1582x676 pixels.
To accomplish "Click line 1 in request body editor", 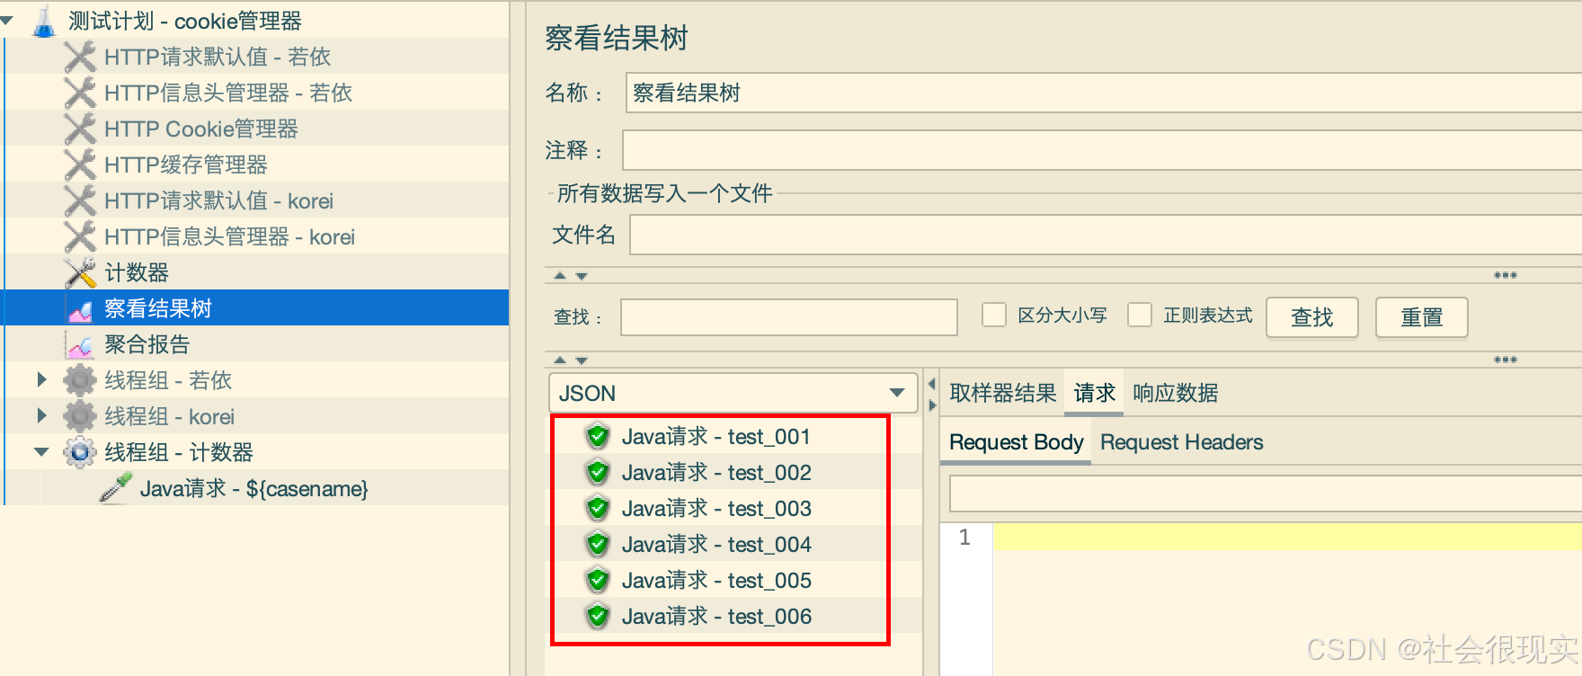I will [1287, 537].
